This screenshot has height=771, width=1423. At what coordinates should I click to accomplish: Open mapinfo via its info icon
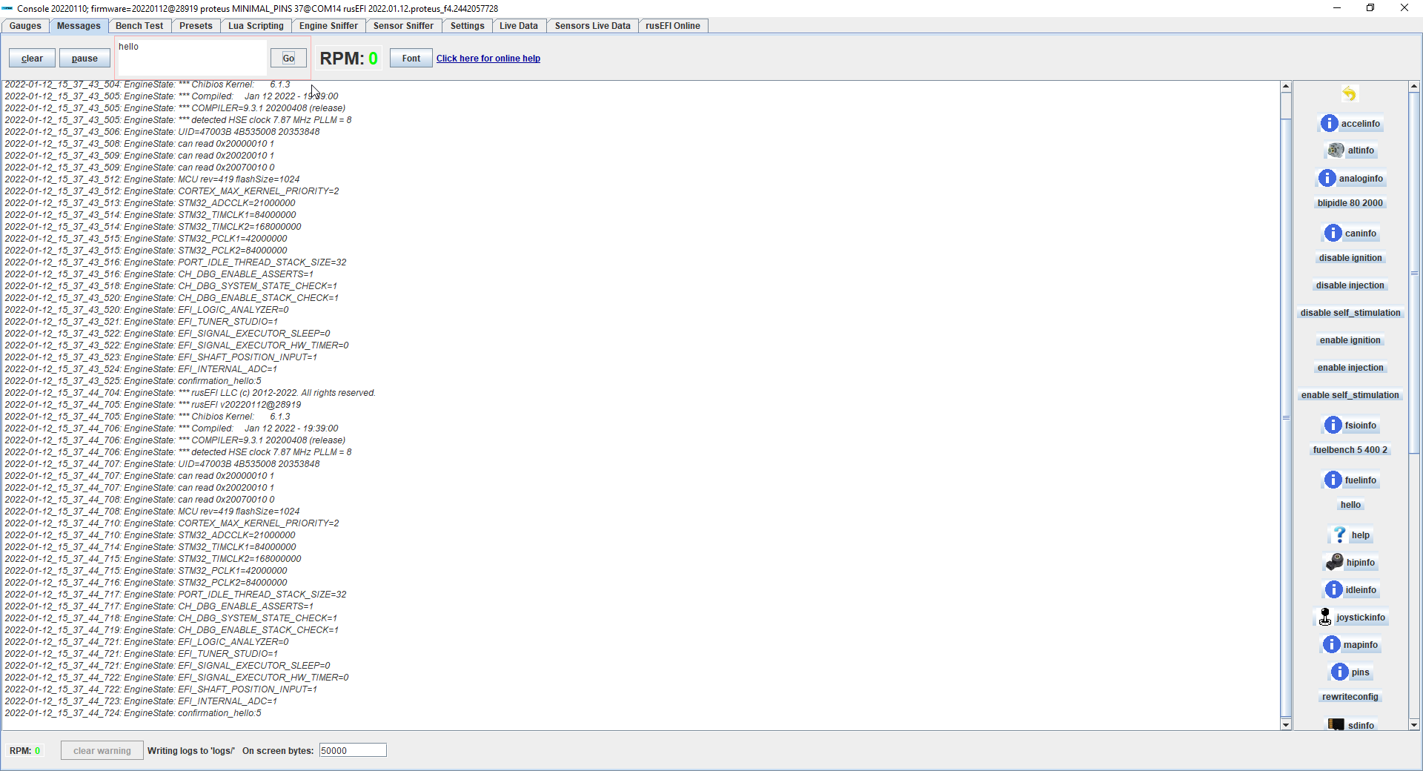(1330, 644)
